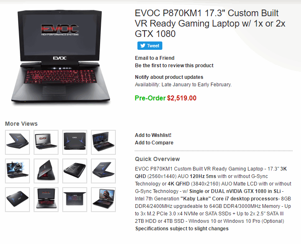View thumbnail of laptop showing warrior game screen
Viewport: 301px width, 244px height.
click(103, 200)
